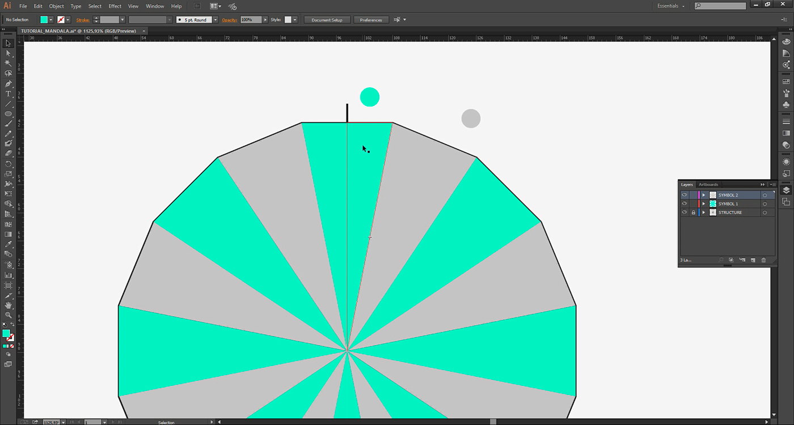Screen dimensions: 794x425
Task: Select the Pen tool
Action: click(x=8, y=83)
